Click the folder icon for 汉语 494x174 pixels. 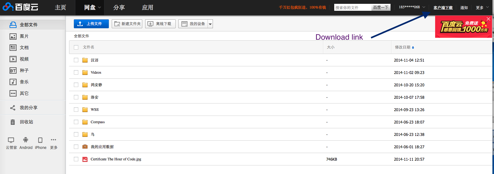pos(85,60)
